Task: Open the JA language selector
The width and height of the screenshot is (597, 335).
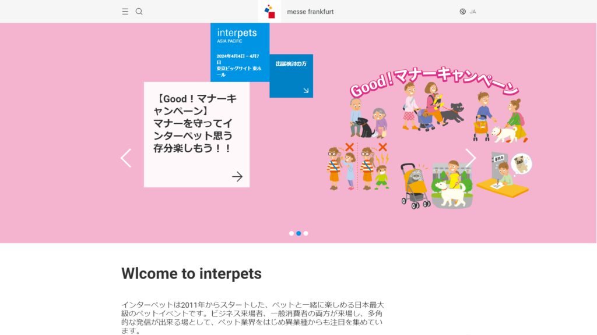Action: pos(472,12)
